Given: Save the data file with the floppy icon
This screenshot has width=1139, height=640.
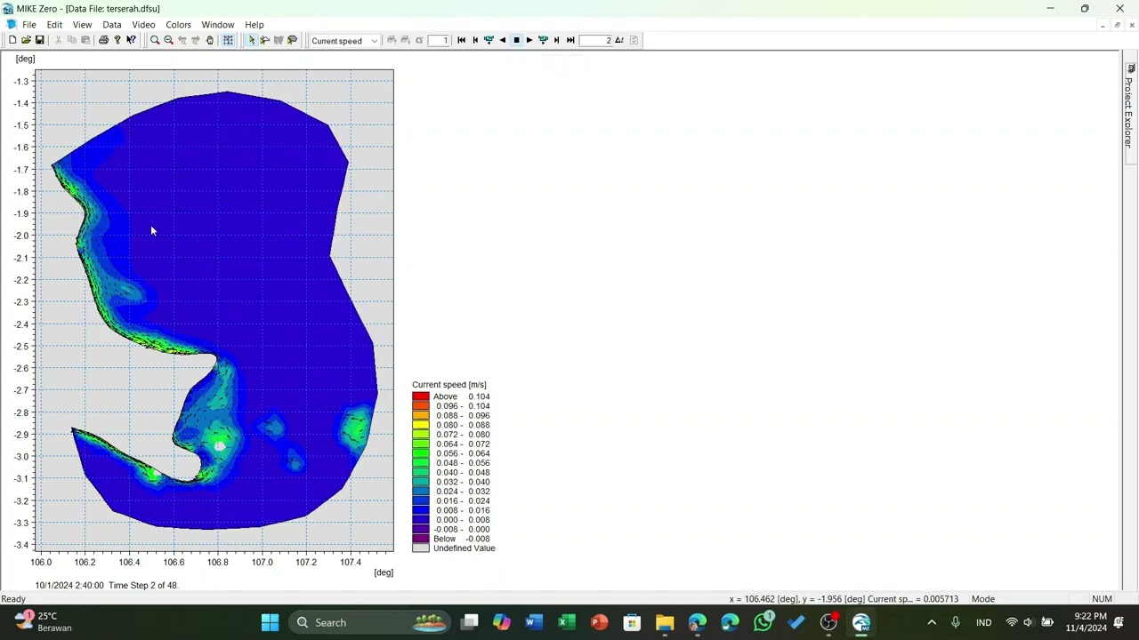Looking at the screenshot, I should 39,40.
